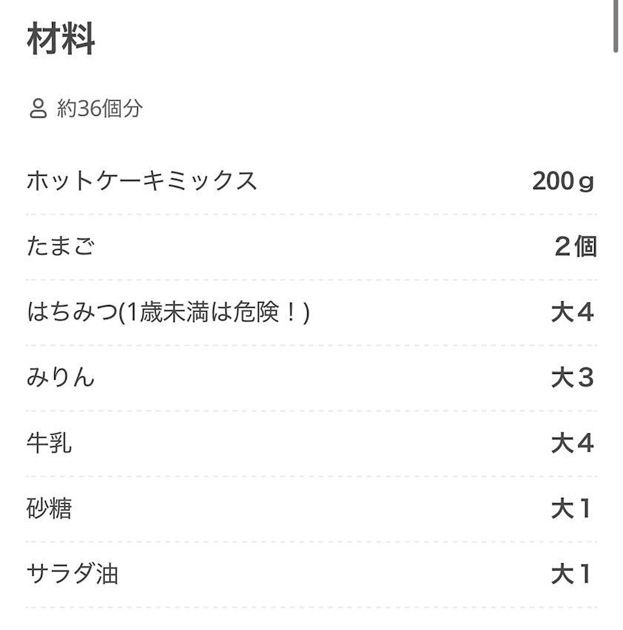Click the 牛乳 ingredient name

(x=49, y=443)
